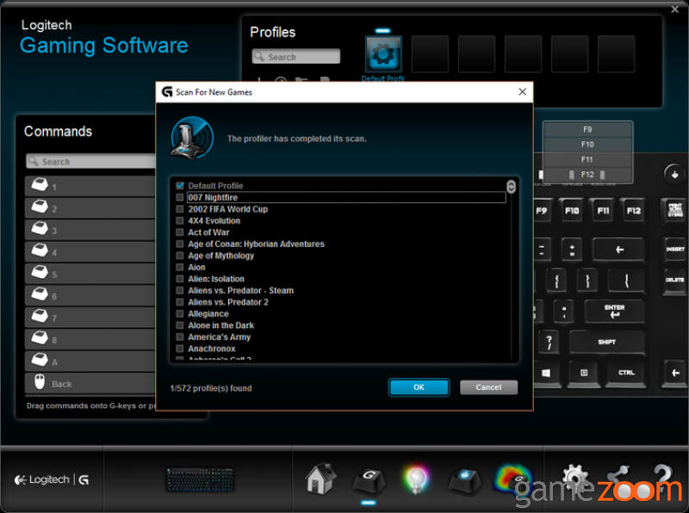Click the "1/572 profile(s) found" status text
The height and width of the screenshot is (513, 689).
211,388
